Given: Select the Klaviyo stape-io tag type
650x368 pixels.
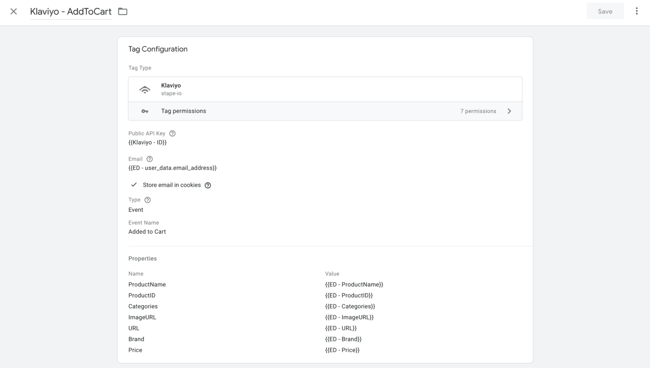Looking at the screenshot, I should click(x=325, y=89).
